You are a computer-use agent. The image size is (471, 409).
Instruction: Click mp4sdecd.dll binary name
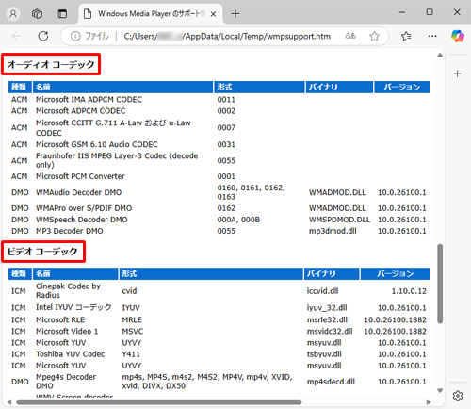(x=331, y=382)
